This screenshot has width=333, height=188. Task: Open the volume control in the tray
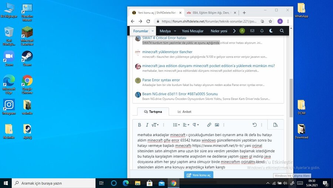(x=285, y=183)
